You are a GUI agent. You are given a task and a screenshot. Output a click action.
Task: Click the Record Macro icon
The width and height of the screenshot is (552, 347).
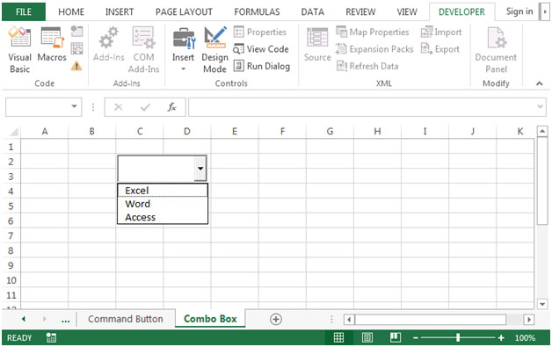pos(76,32)
